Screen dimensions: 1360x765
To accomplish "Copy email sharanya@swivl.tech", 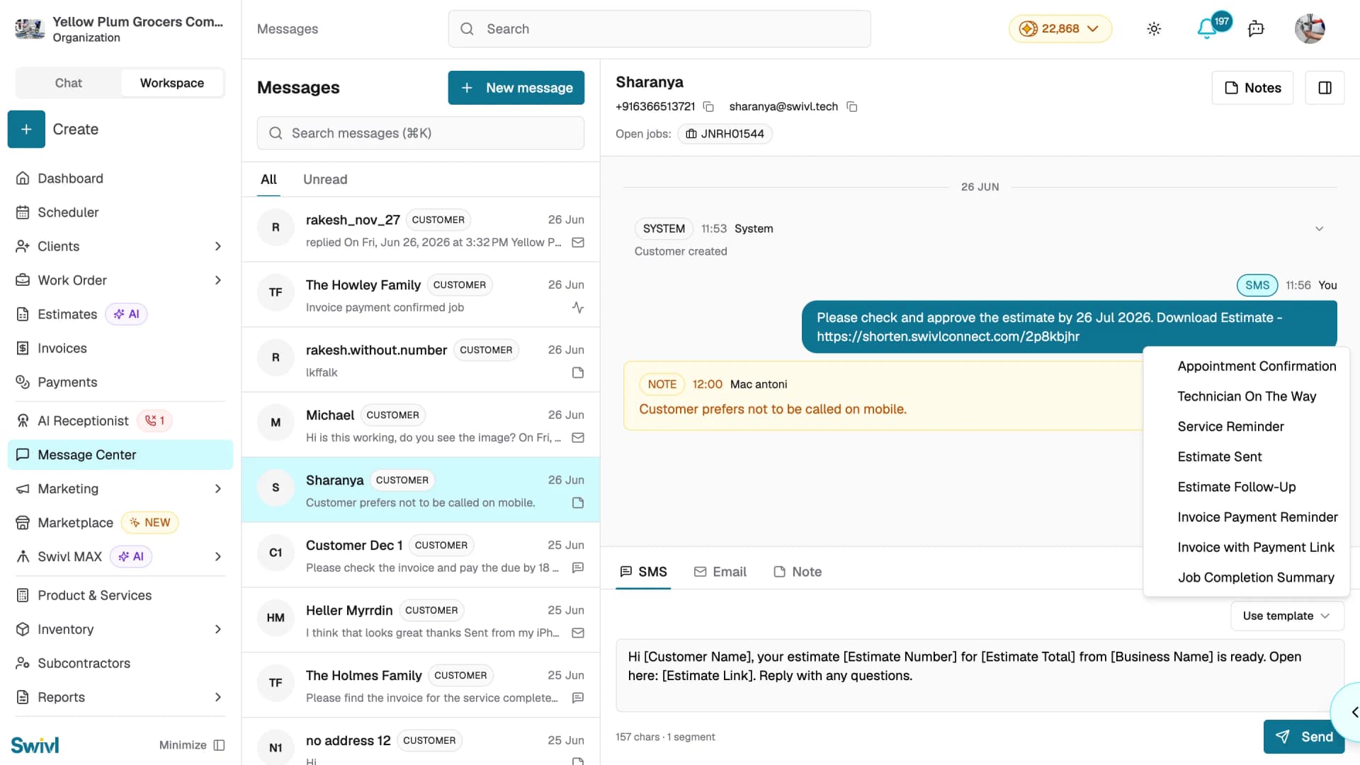I will (x=852, y=107).
